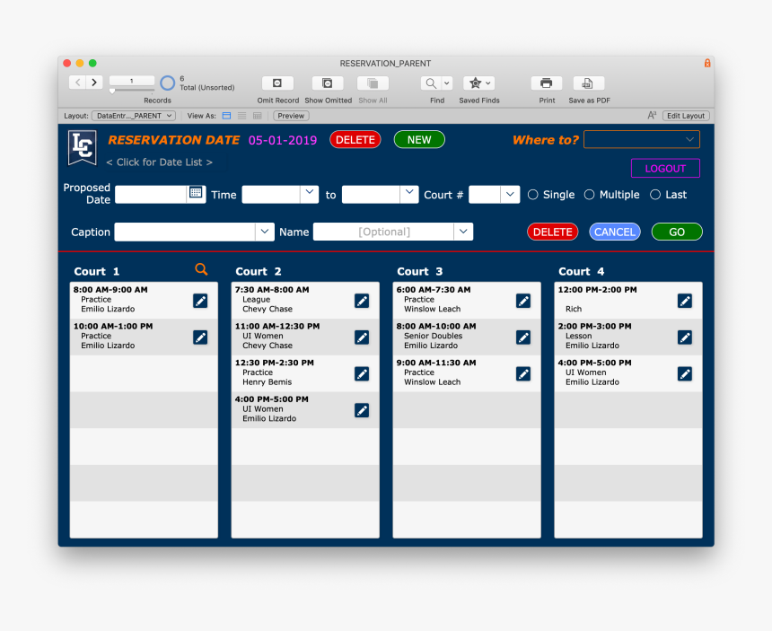The width and height of the screenshot is (772, 631).
Task: Click the green GO button
Action: click(677, 232)
